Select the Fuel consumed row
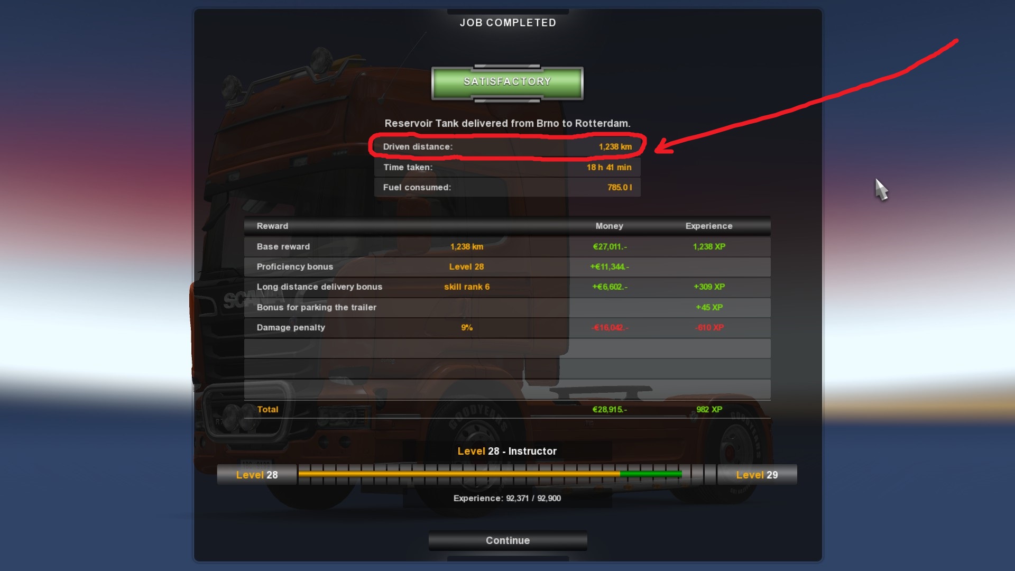1015x571 pixels. (x=508, y=187)
